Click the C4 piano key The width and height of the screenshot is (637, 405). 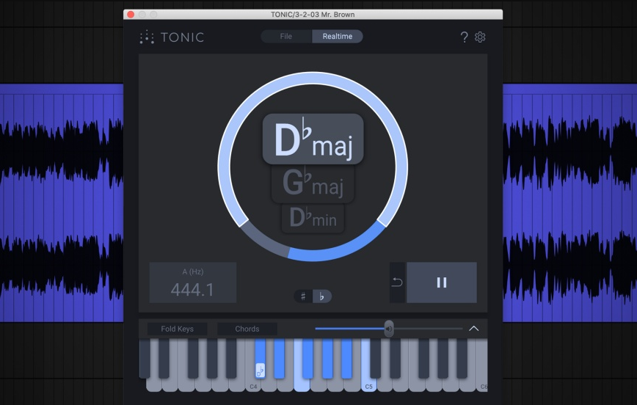click(253, 385)
